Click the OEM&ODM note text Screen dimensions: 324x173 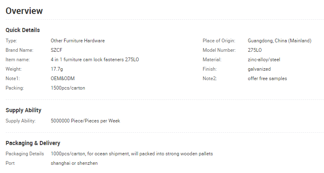[x=62, y=78]
